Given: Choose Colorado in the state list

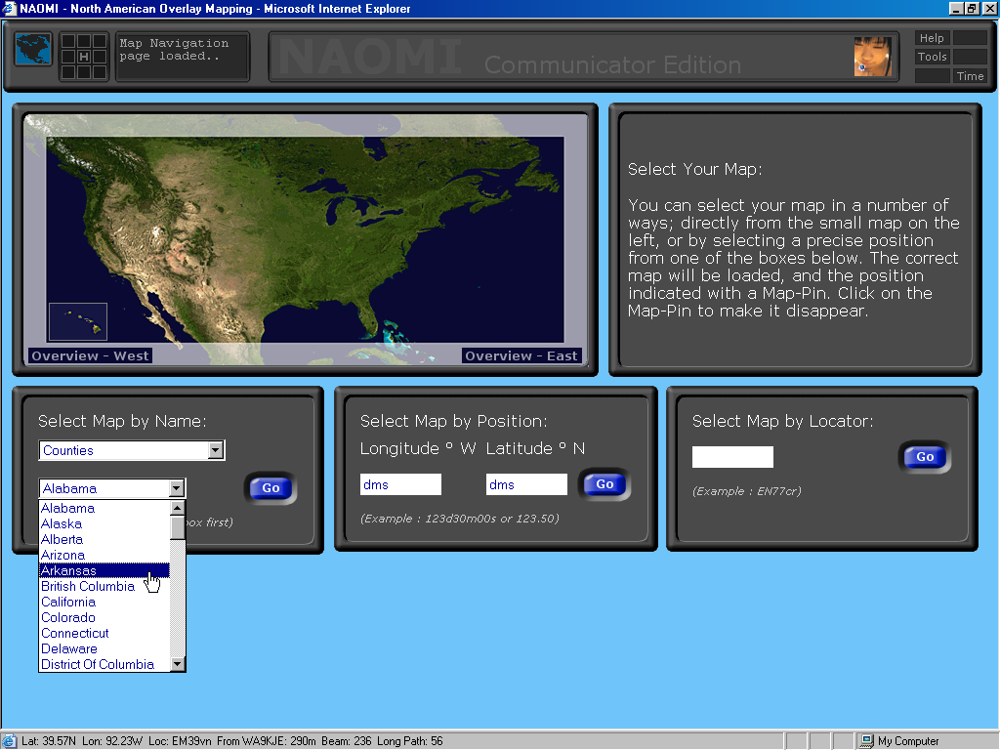Looking at the screenshot, I should click(104, 617).
